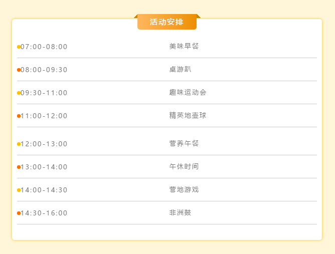Open the 趣味运动会 activity
Viewport: 335px width, 254px height.
click(188, 92)
